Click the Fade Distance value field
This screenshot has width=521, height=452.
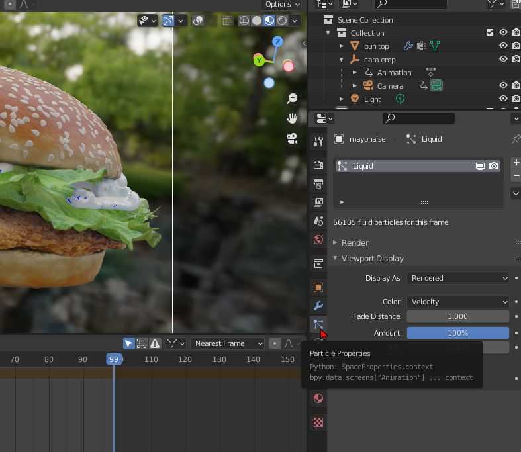click(x=458, y=316)
